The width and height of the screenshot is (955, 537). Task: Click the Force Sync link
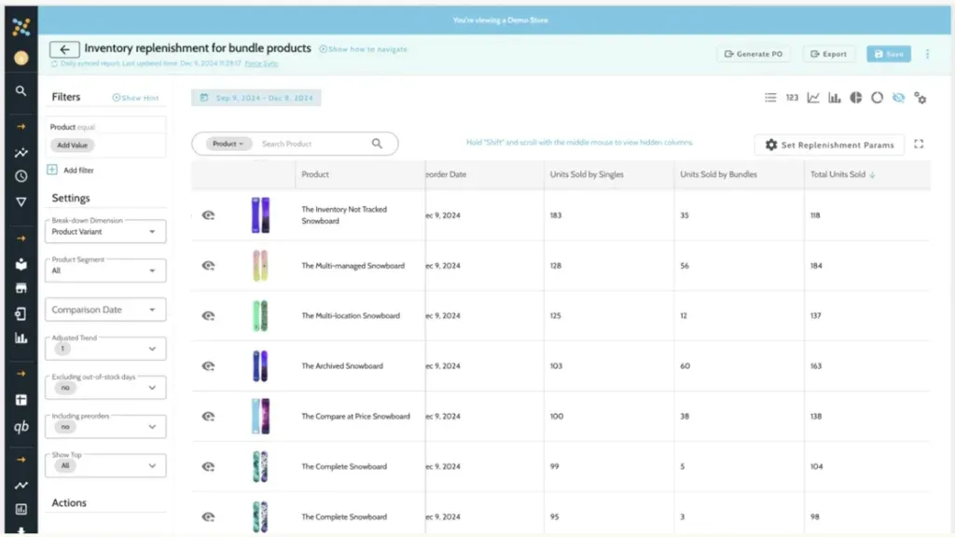click(261, 63)
